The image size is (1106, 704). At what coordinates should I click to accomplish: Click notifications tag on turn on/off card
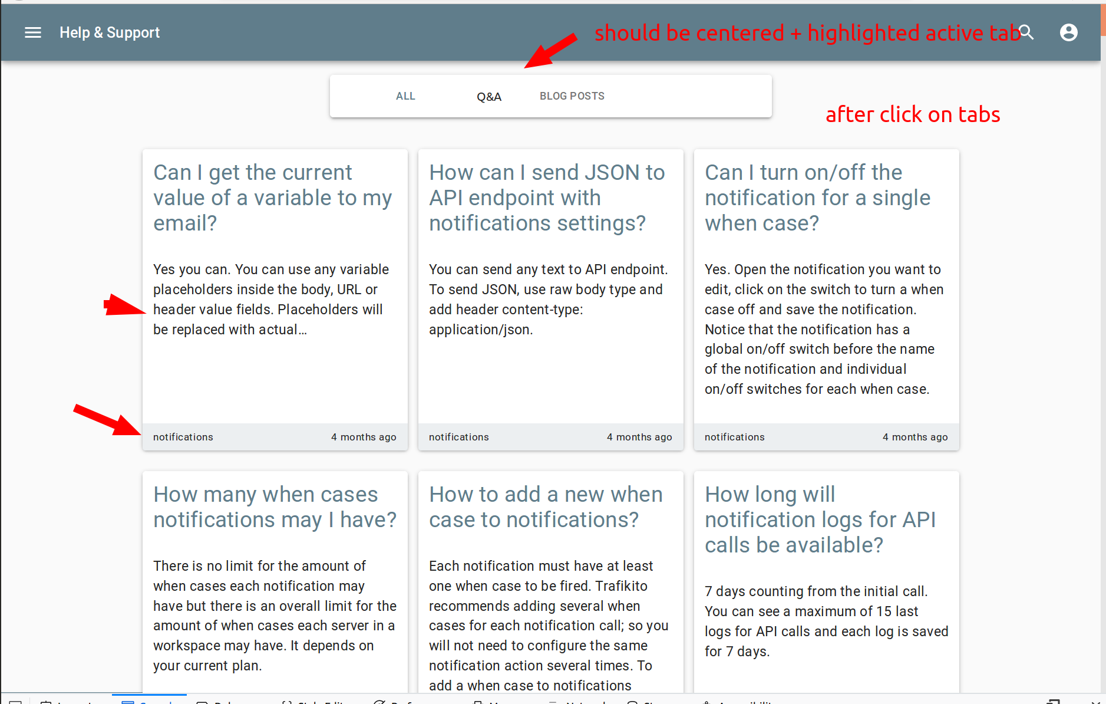735,437
